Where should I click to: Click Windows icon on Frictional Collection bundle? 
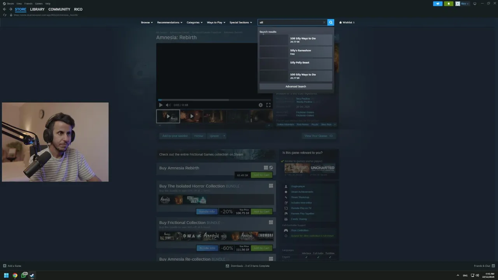(271, 222)
